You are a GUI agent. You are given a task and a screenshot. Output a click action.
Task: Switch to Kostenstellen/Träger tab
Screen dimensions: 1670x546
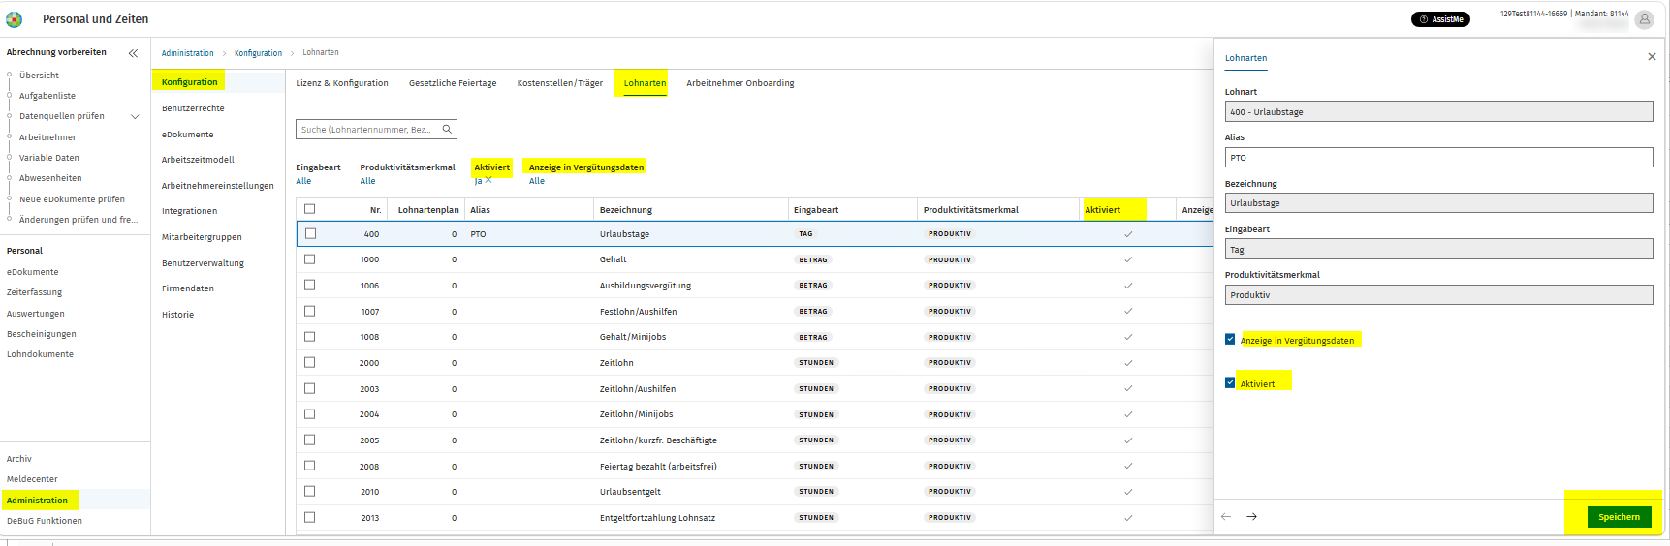tap(560, 83)
